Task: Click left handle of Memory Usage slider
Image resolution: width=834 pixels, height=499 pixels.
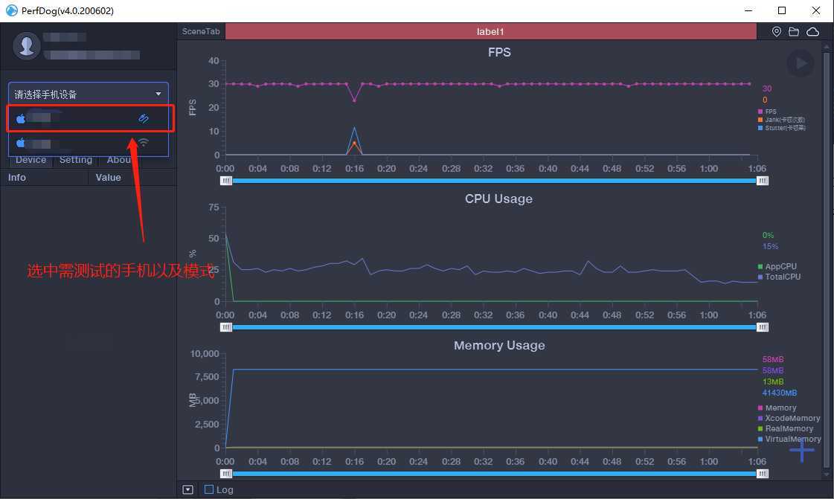Action: pyautogui.click(x=226, y=474)
